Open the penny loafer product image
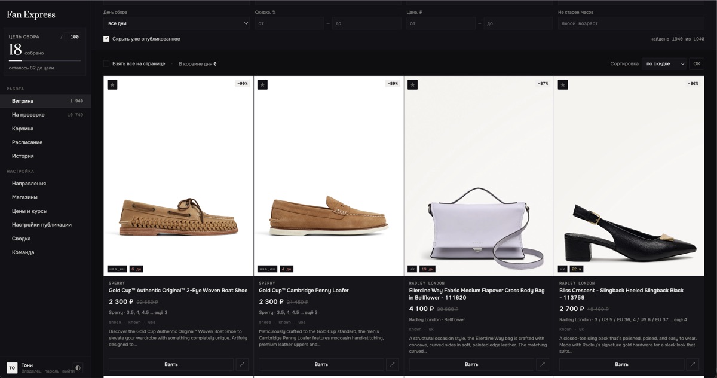Image resolution: width=717 pixels, height=378 pixels. (329, 176)
